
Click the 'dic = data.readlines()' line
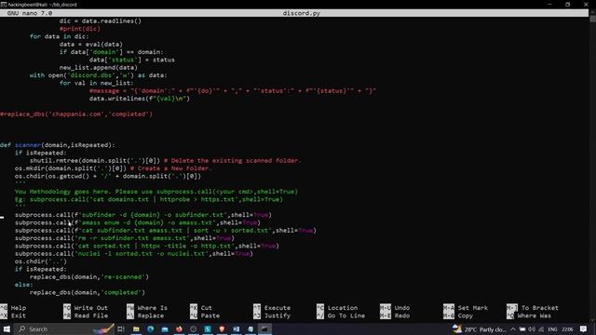pos(101,20)
